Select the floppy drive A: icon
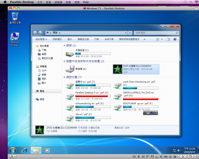Viewport: 199px width, 159px height. (70, 69)
